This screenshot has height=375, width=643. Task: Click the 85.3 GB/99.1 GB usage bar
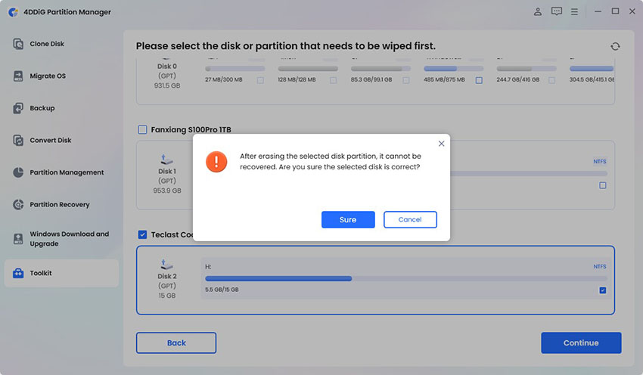point(381,69)
